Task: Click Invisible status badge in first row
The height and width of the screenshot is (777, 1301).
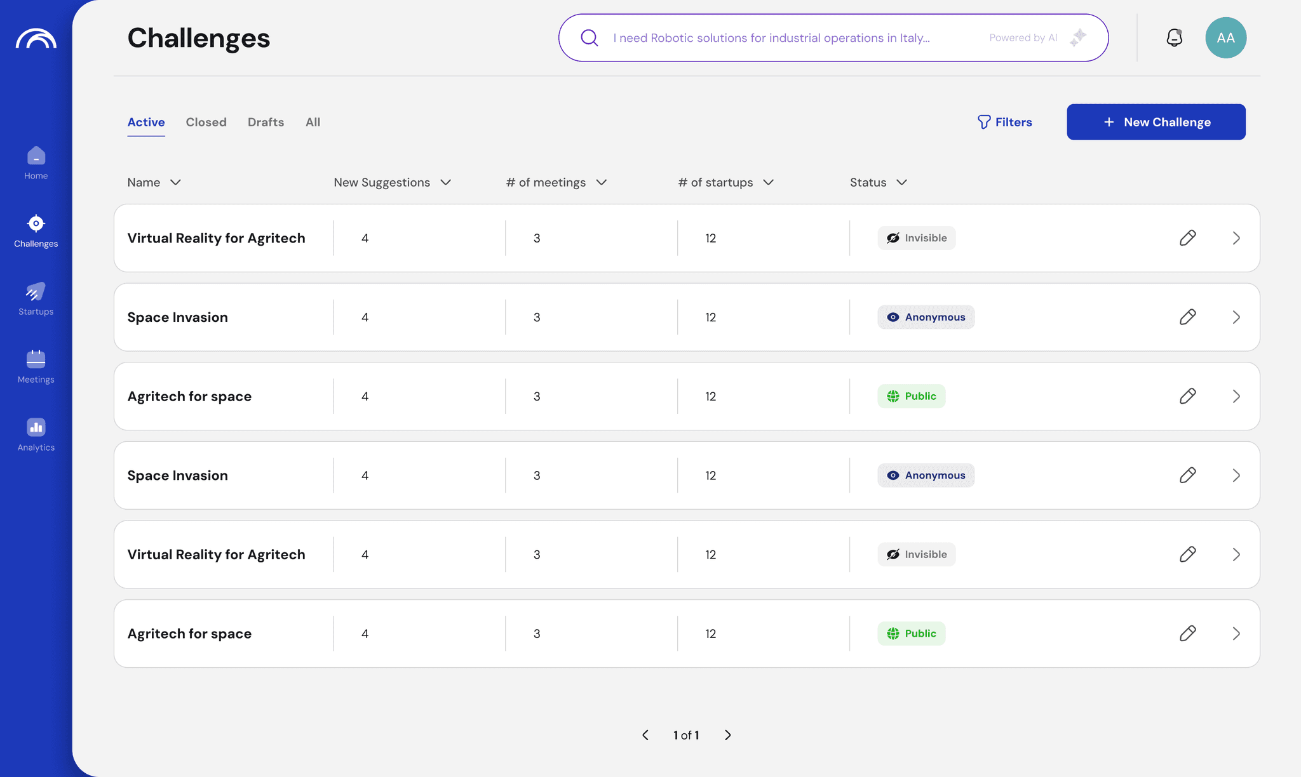Action: click(x=916, y=238)
